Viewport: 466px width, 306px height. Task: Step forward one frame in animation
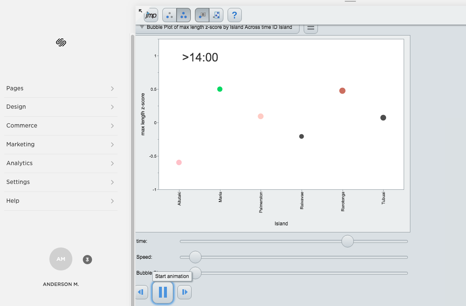click(184, 292)
